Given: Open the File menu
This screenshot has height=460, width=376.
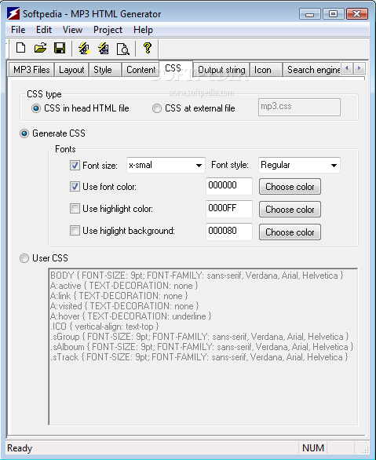Looking at the screenshot, I should pos(18,30).
